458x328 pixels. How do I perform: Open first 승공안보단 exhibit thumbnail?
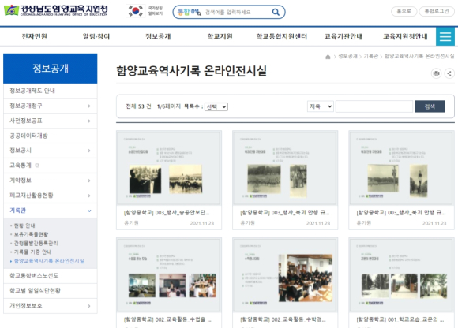pyautogui.click(x=169, y=168)
